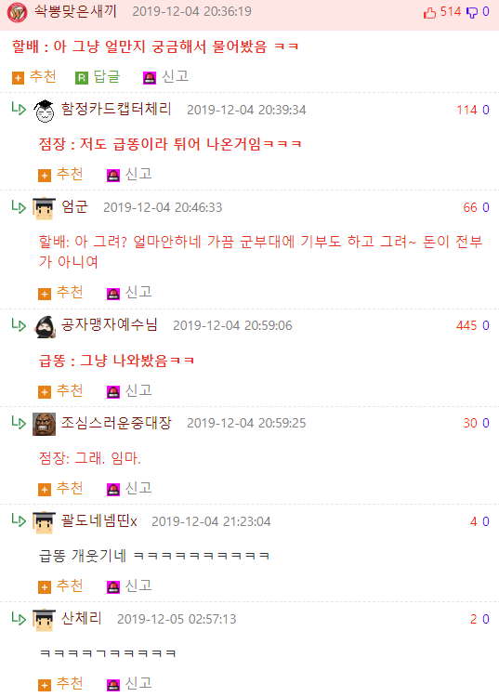This screenshot has width=499, height=697.
Task: Open 조심스러운중대장's face avatar
Action: [44, 424]
